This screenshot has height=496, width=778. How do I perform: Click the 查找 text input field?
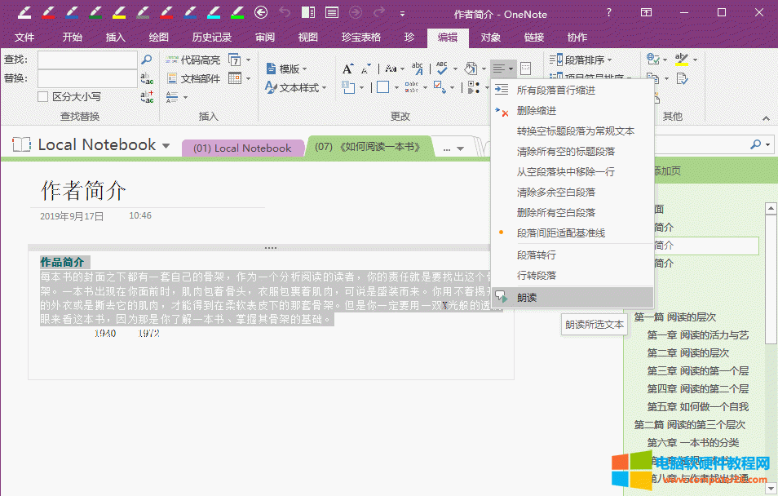point(87,60)
